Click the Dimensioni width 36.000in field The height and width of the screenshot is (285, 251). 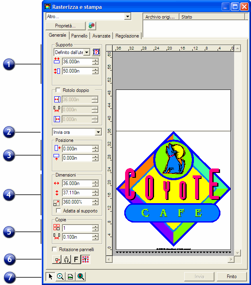pos(77,183)
